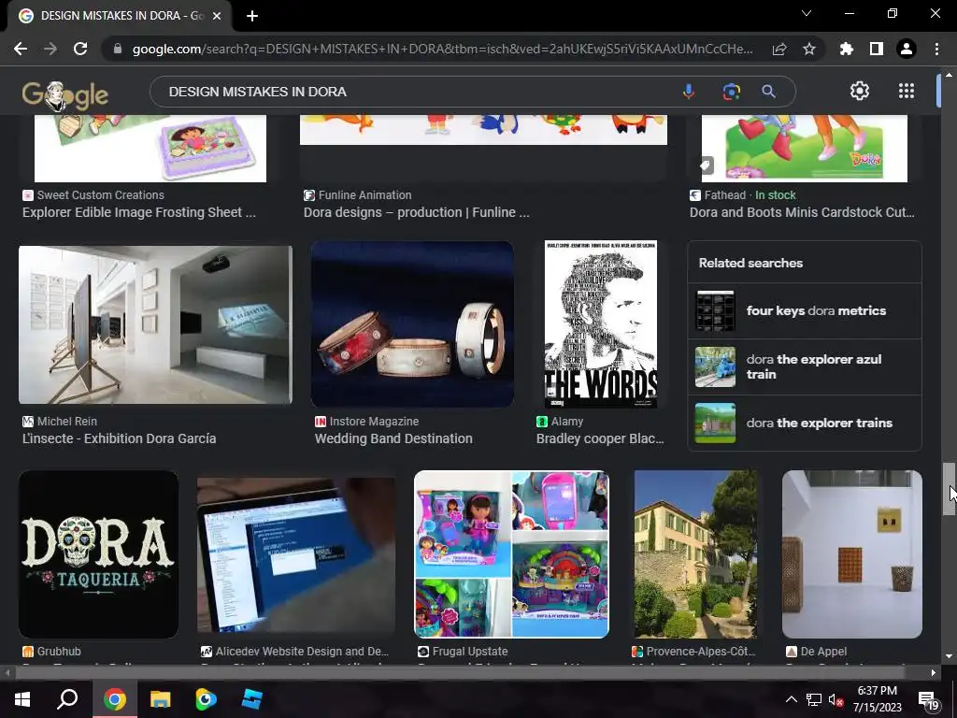Image resolution: width=957 pixels, height=718 pixels.
Task: Click the Google search query field
Action: [x=415, y=92]
